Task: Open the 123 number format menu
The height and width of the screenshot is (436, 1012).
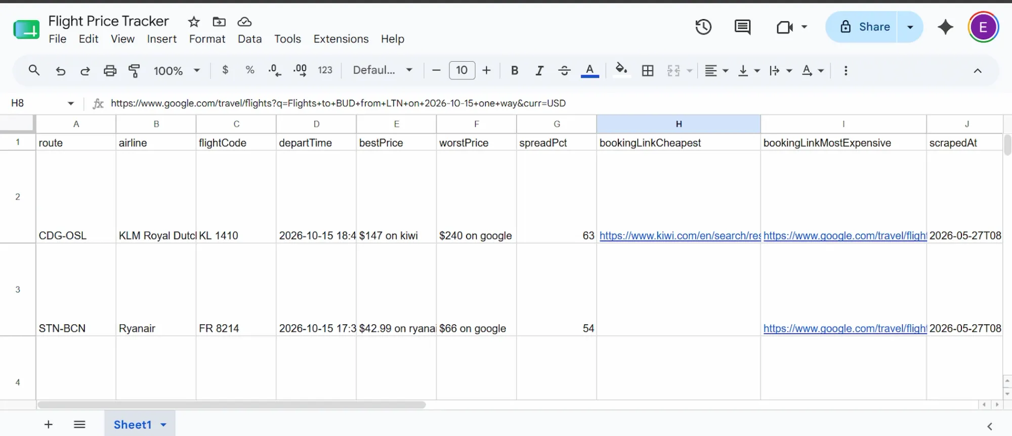Action: [x=325, y=70]
